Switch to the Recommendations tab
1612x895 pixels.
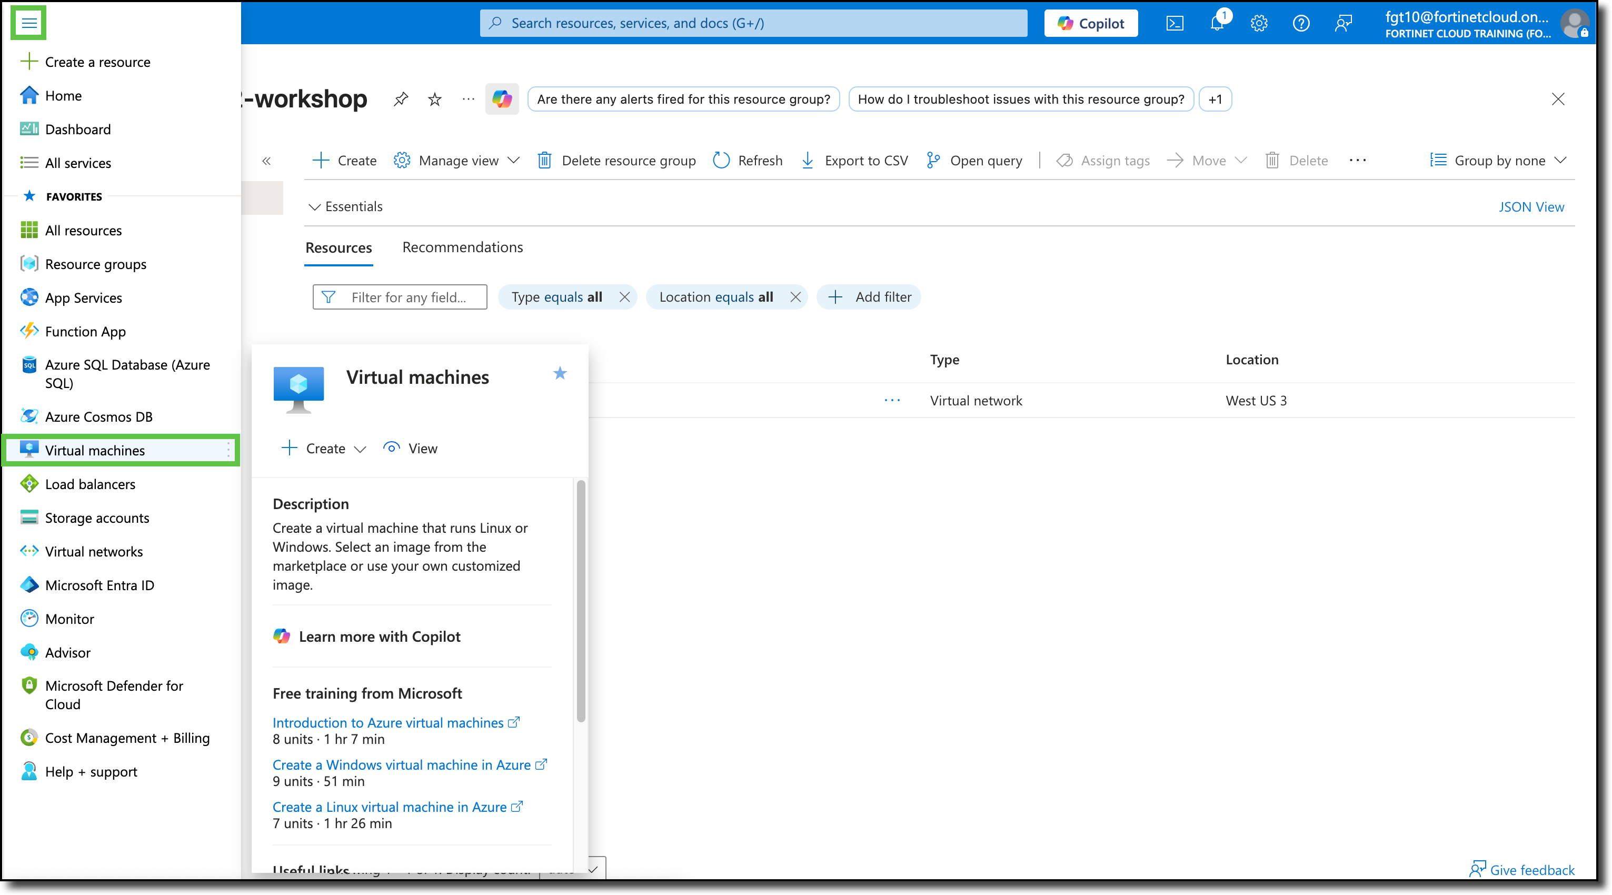(462, 247)
